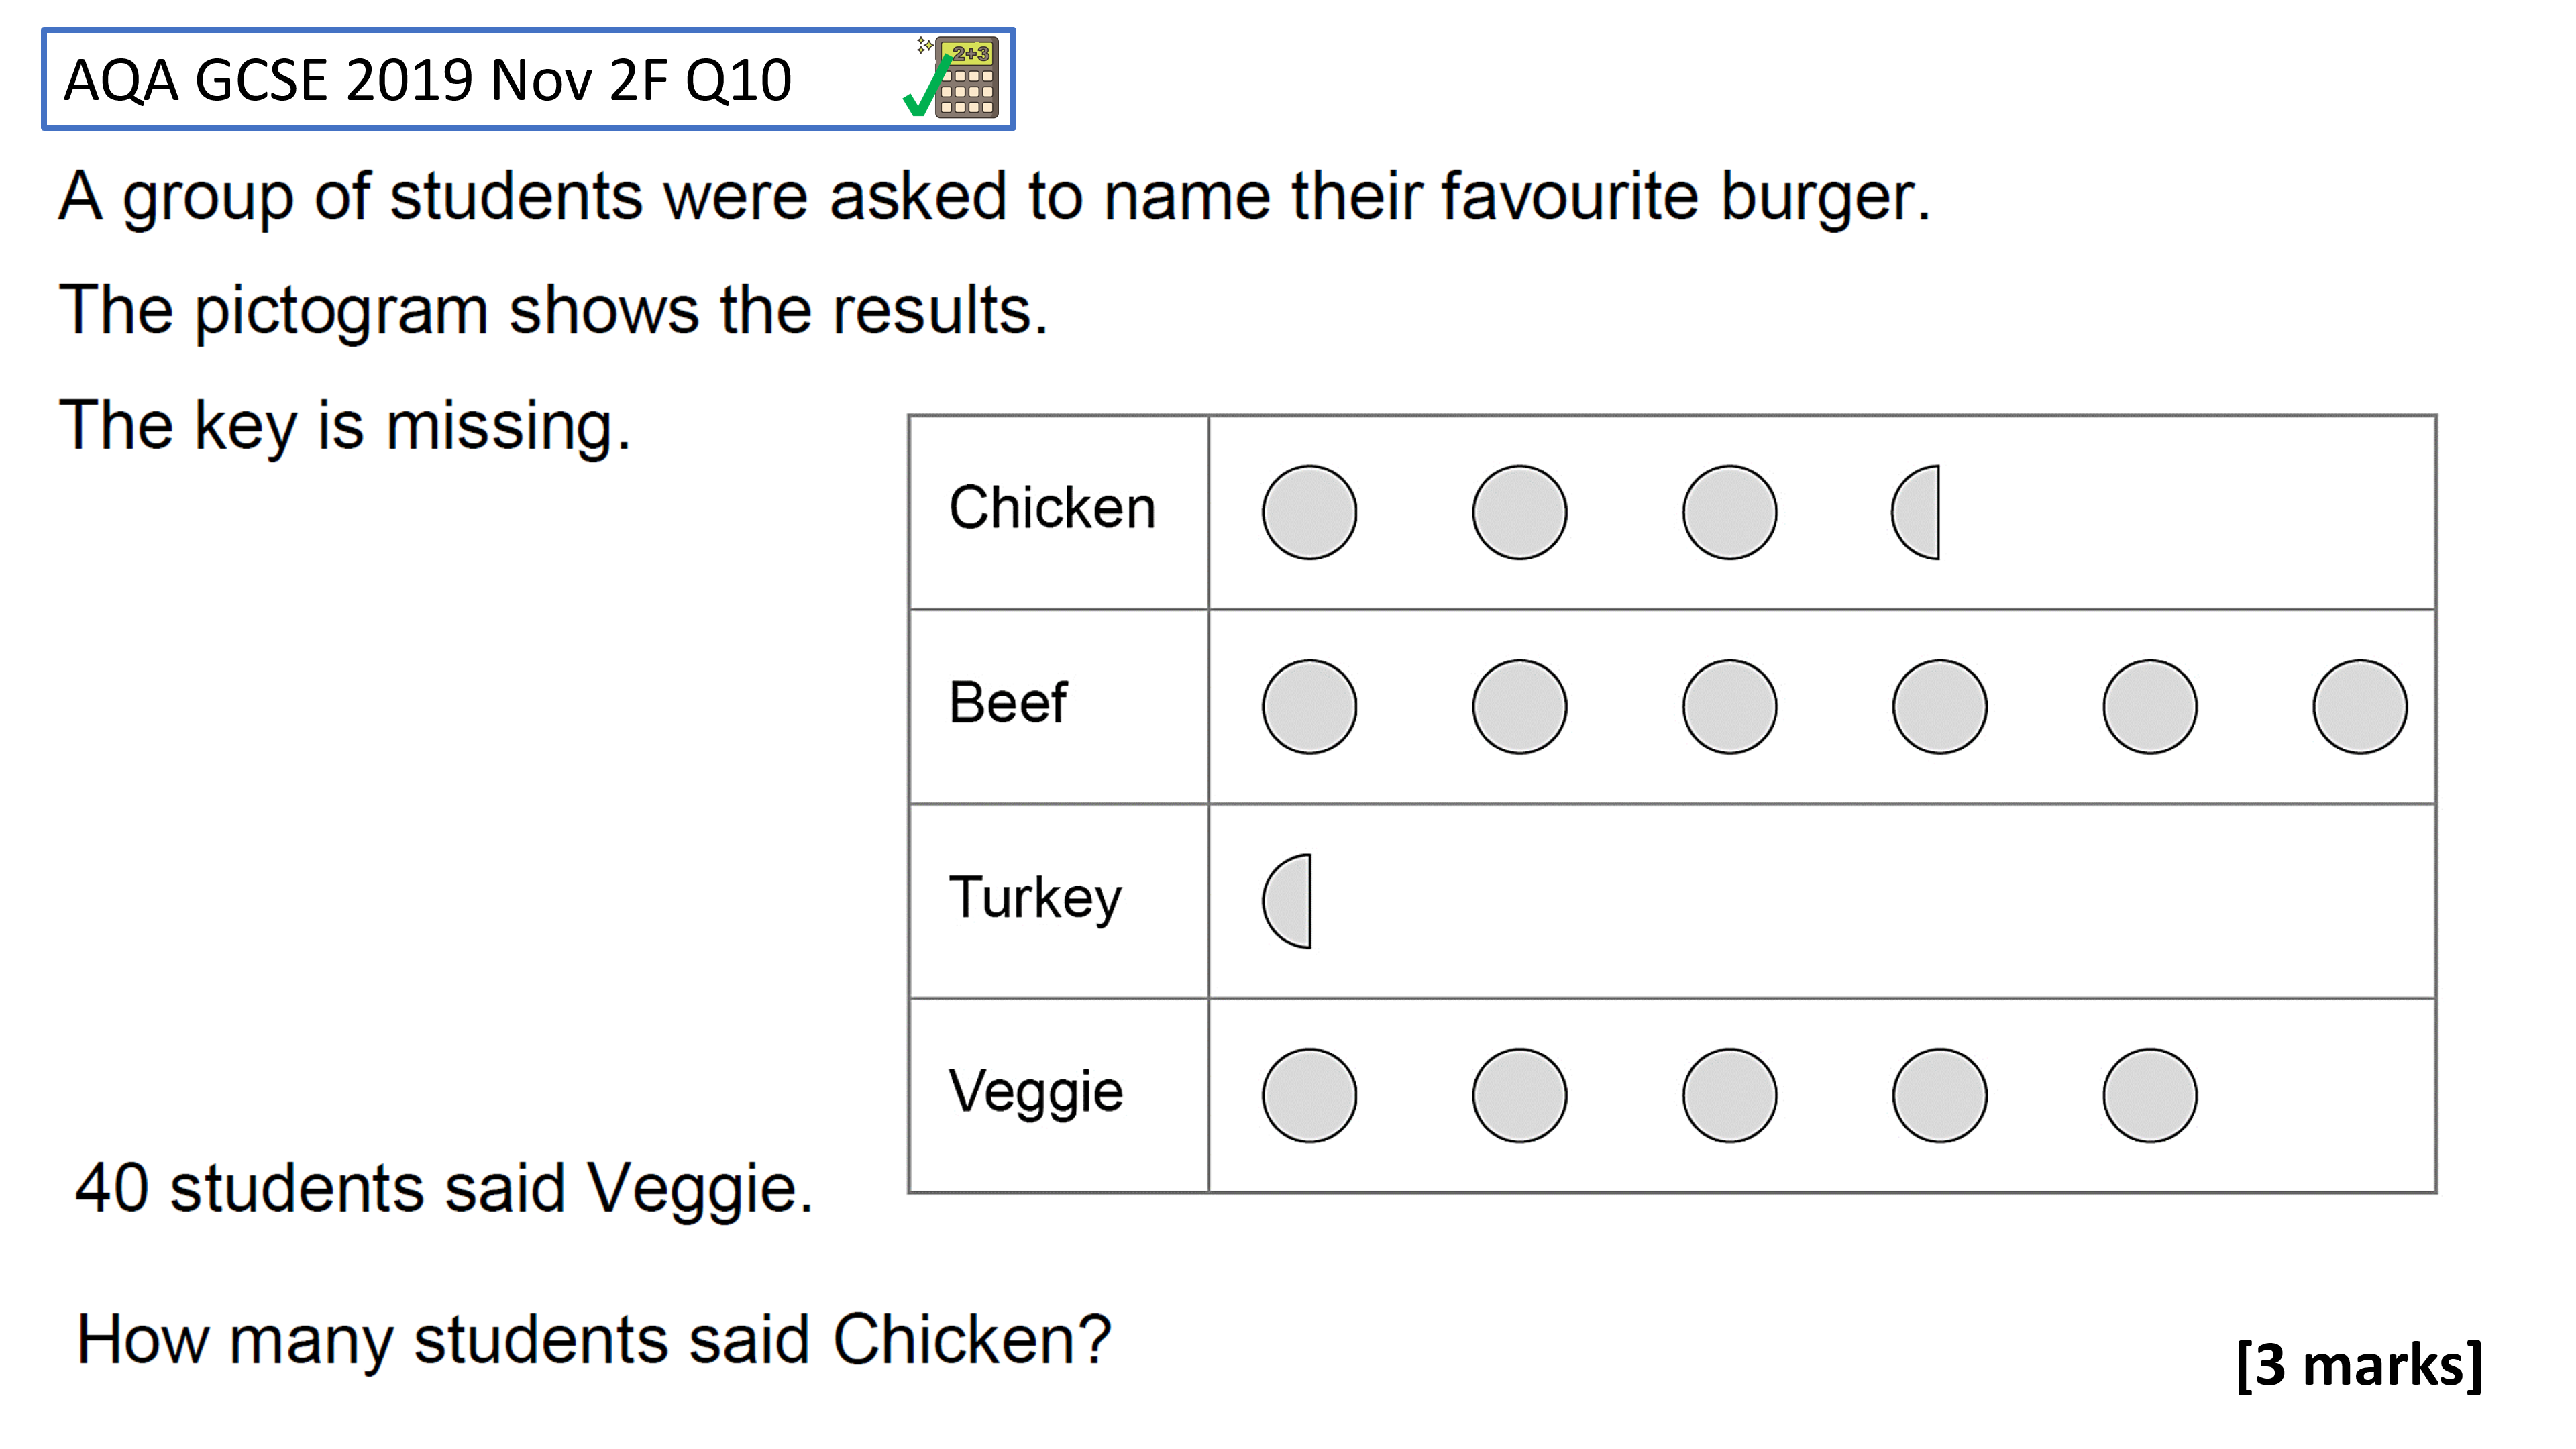Image resolution: width=2576 pixels, height=1449 pixels.
Task: Click the text The key is missing
Action: pos(345,426)
